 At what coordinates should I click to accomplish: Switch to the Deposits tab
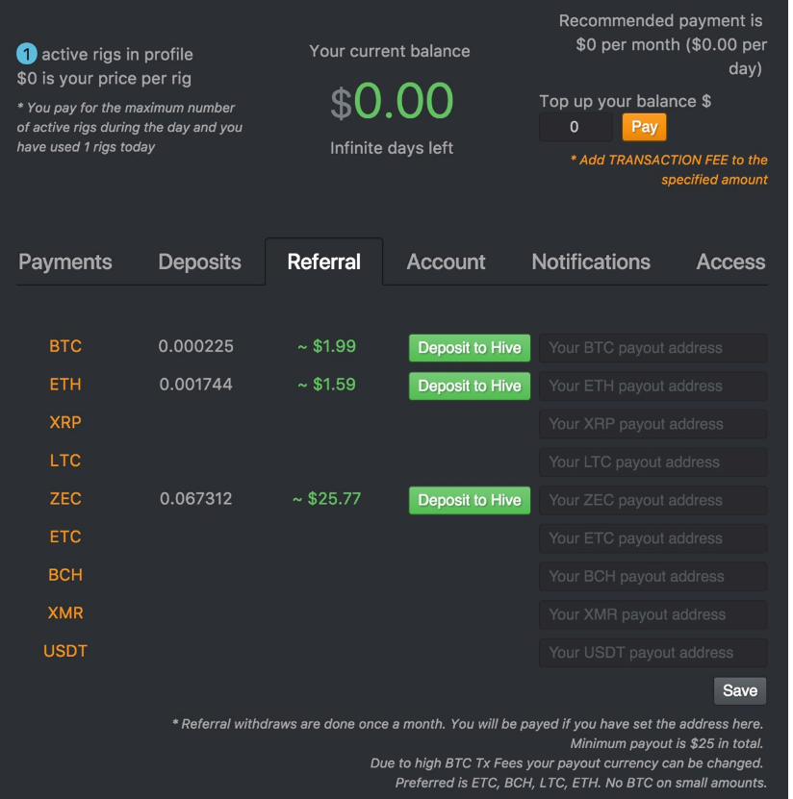tap(199, 262)
